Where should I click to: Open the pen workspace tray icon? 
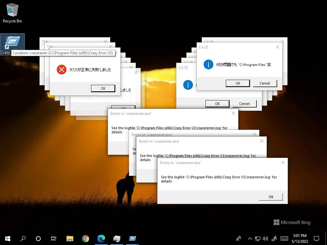click(x=274, y=239)
